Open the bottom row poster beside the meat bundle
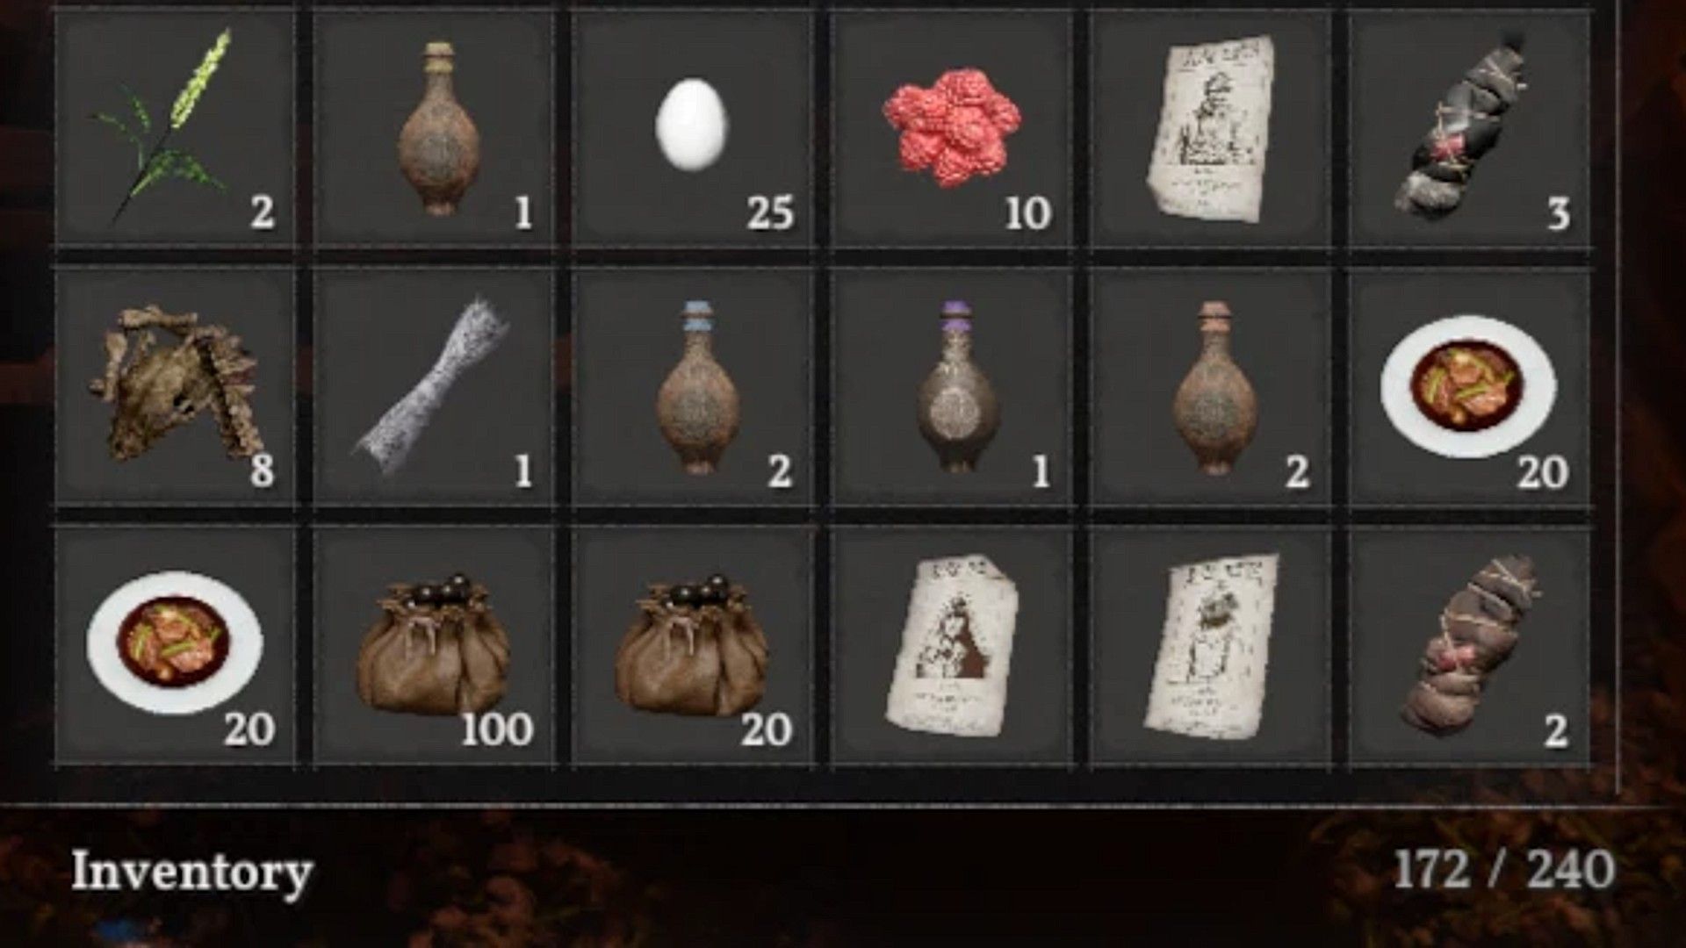Viewport: 1686px width, 948px height. pos(1210,646)
